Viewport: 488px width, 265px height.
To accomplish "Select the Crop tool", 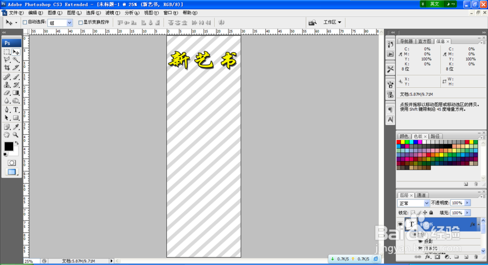I will 7,67.
